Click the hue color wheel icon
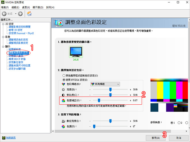190x142 pixels. [x=63, y=127]
